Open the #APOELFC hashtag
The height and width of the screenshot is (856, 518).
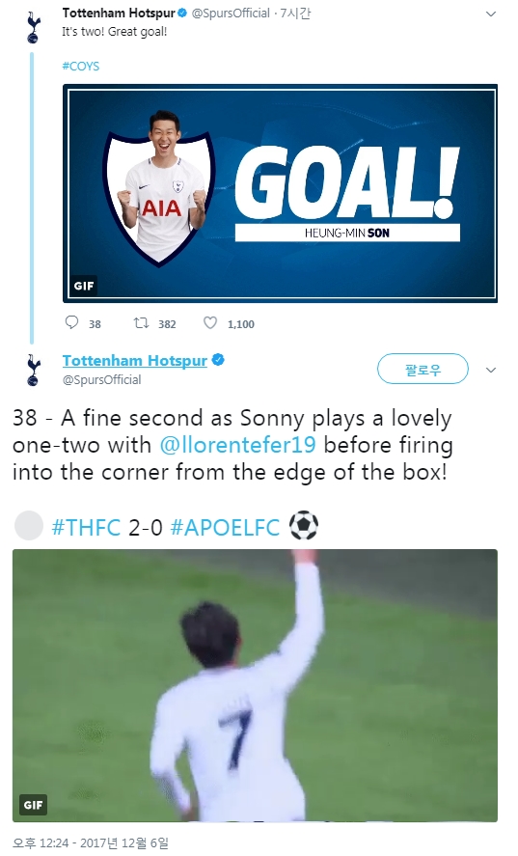[x=225, y=527]
